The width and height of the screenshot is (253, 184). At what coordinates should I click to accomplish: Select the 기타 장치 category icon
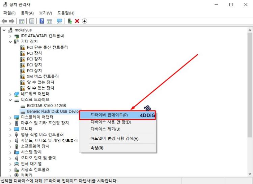coord(17,42)
